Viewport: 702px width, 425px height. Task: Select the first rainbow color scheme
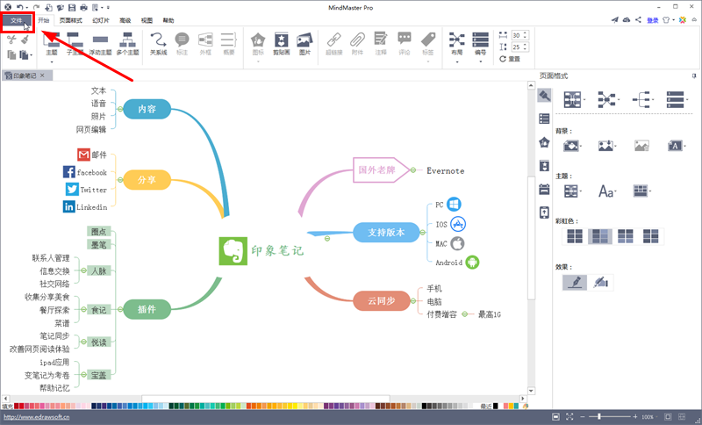pyautogui.click(x=575, y=236)
